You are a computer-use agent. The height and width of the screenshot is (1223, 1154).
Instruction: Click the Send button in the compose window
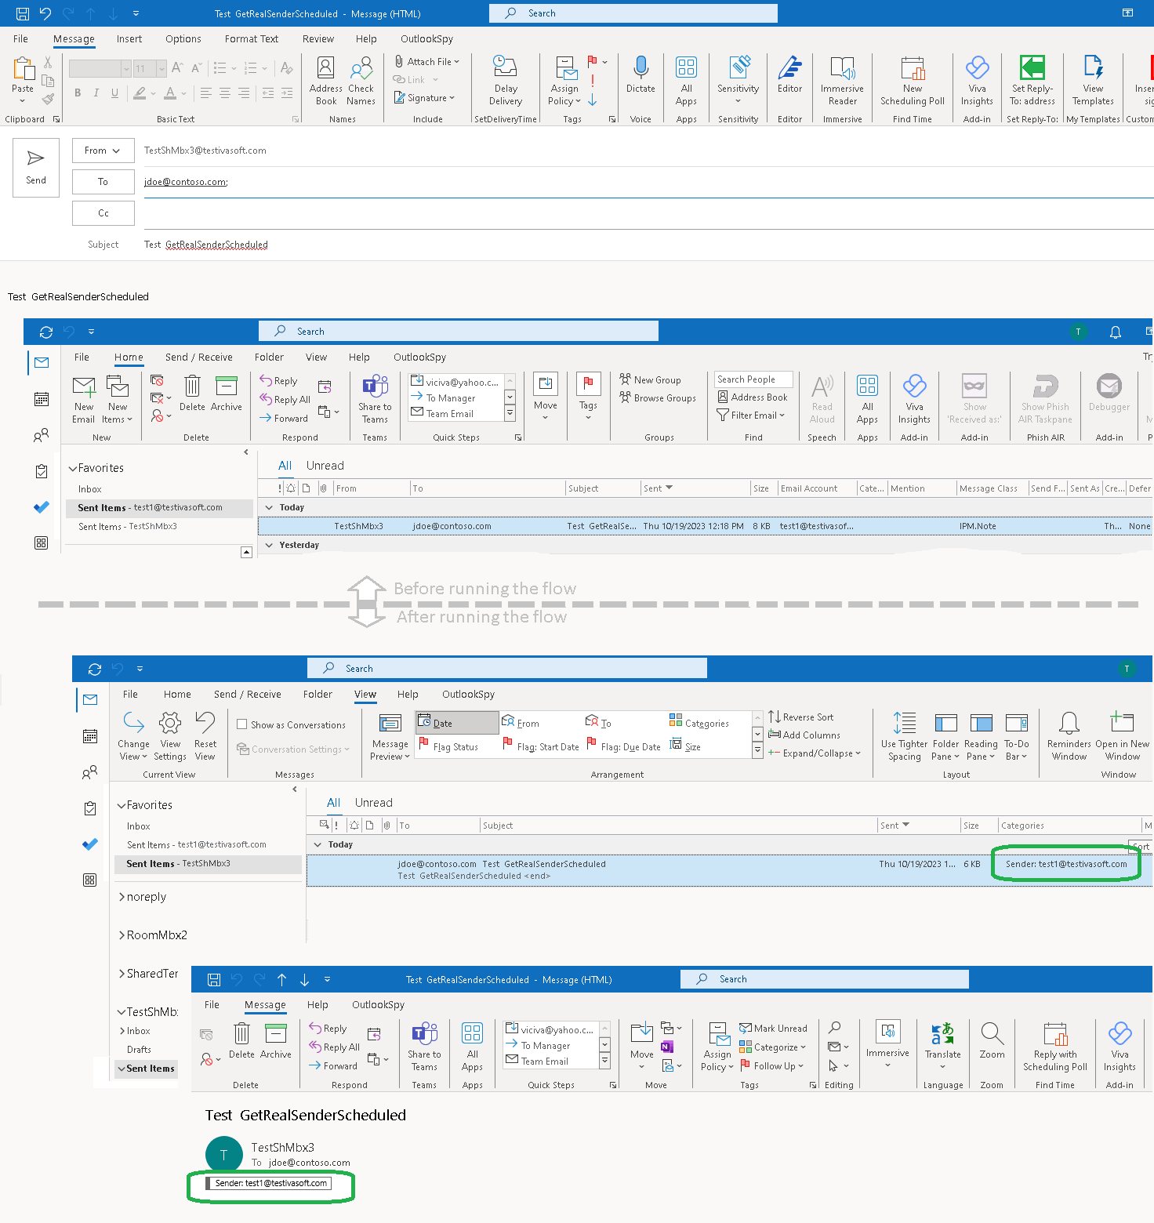click(36, 167)
